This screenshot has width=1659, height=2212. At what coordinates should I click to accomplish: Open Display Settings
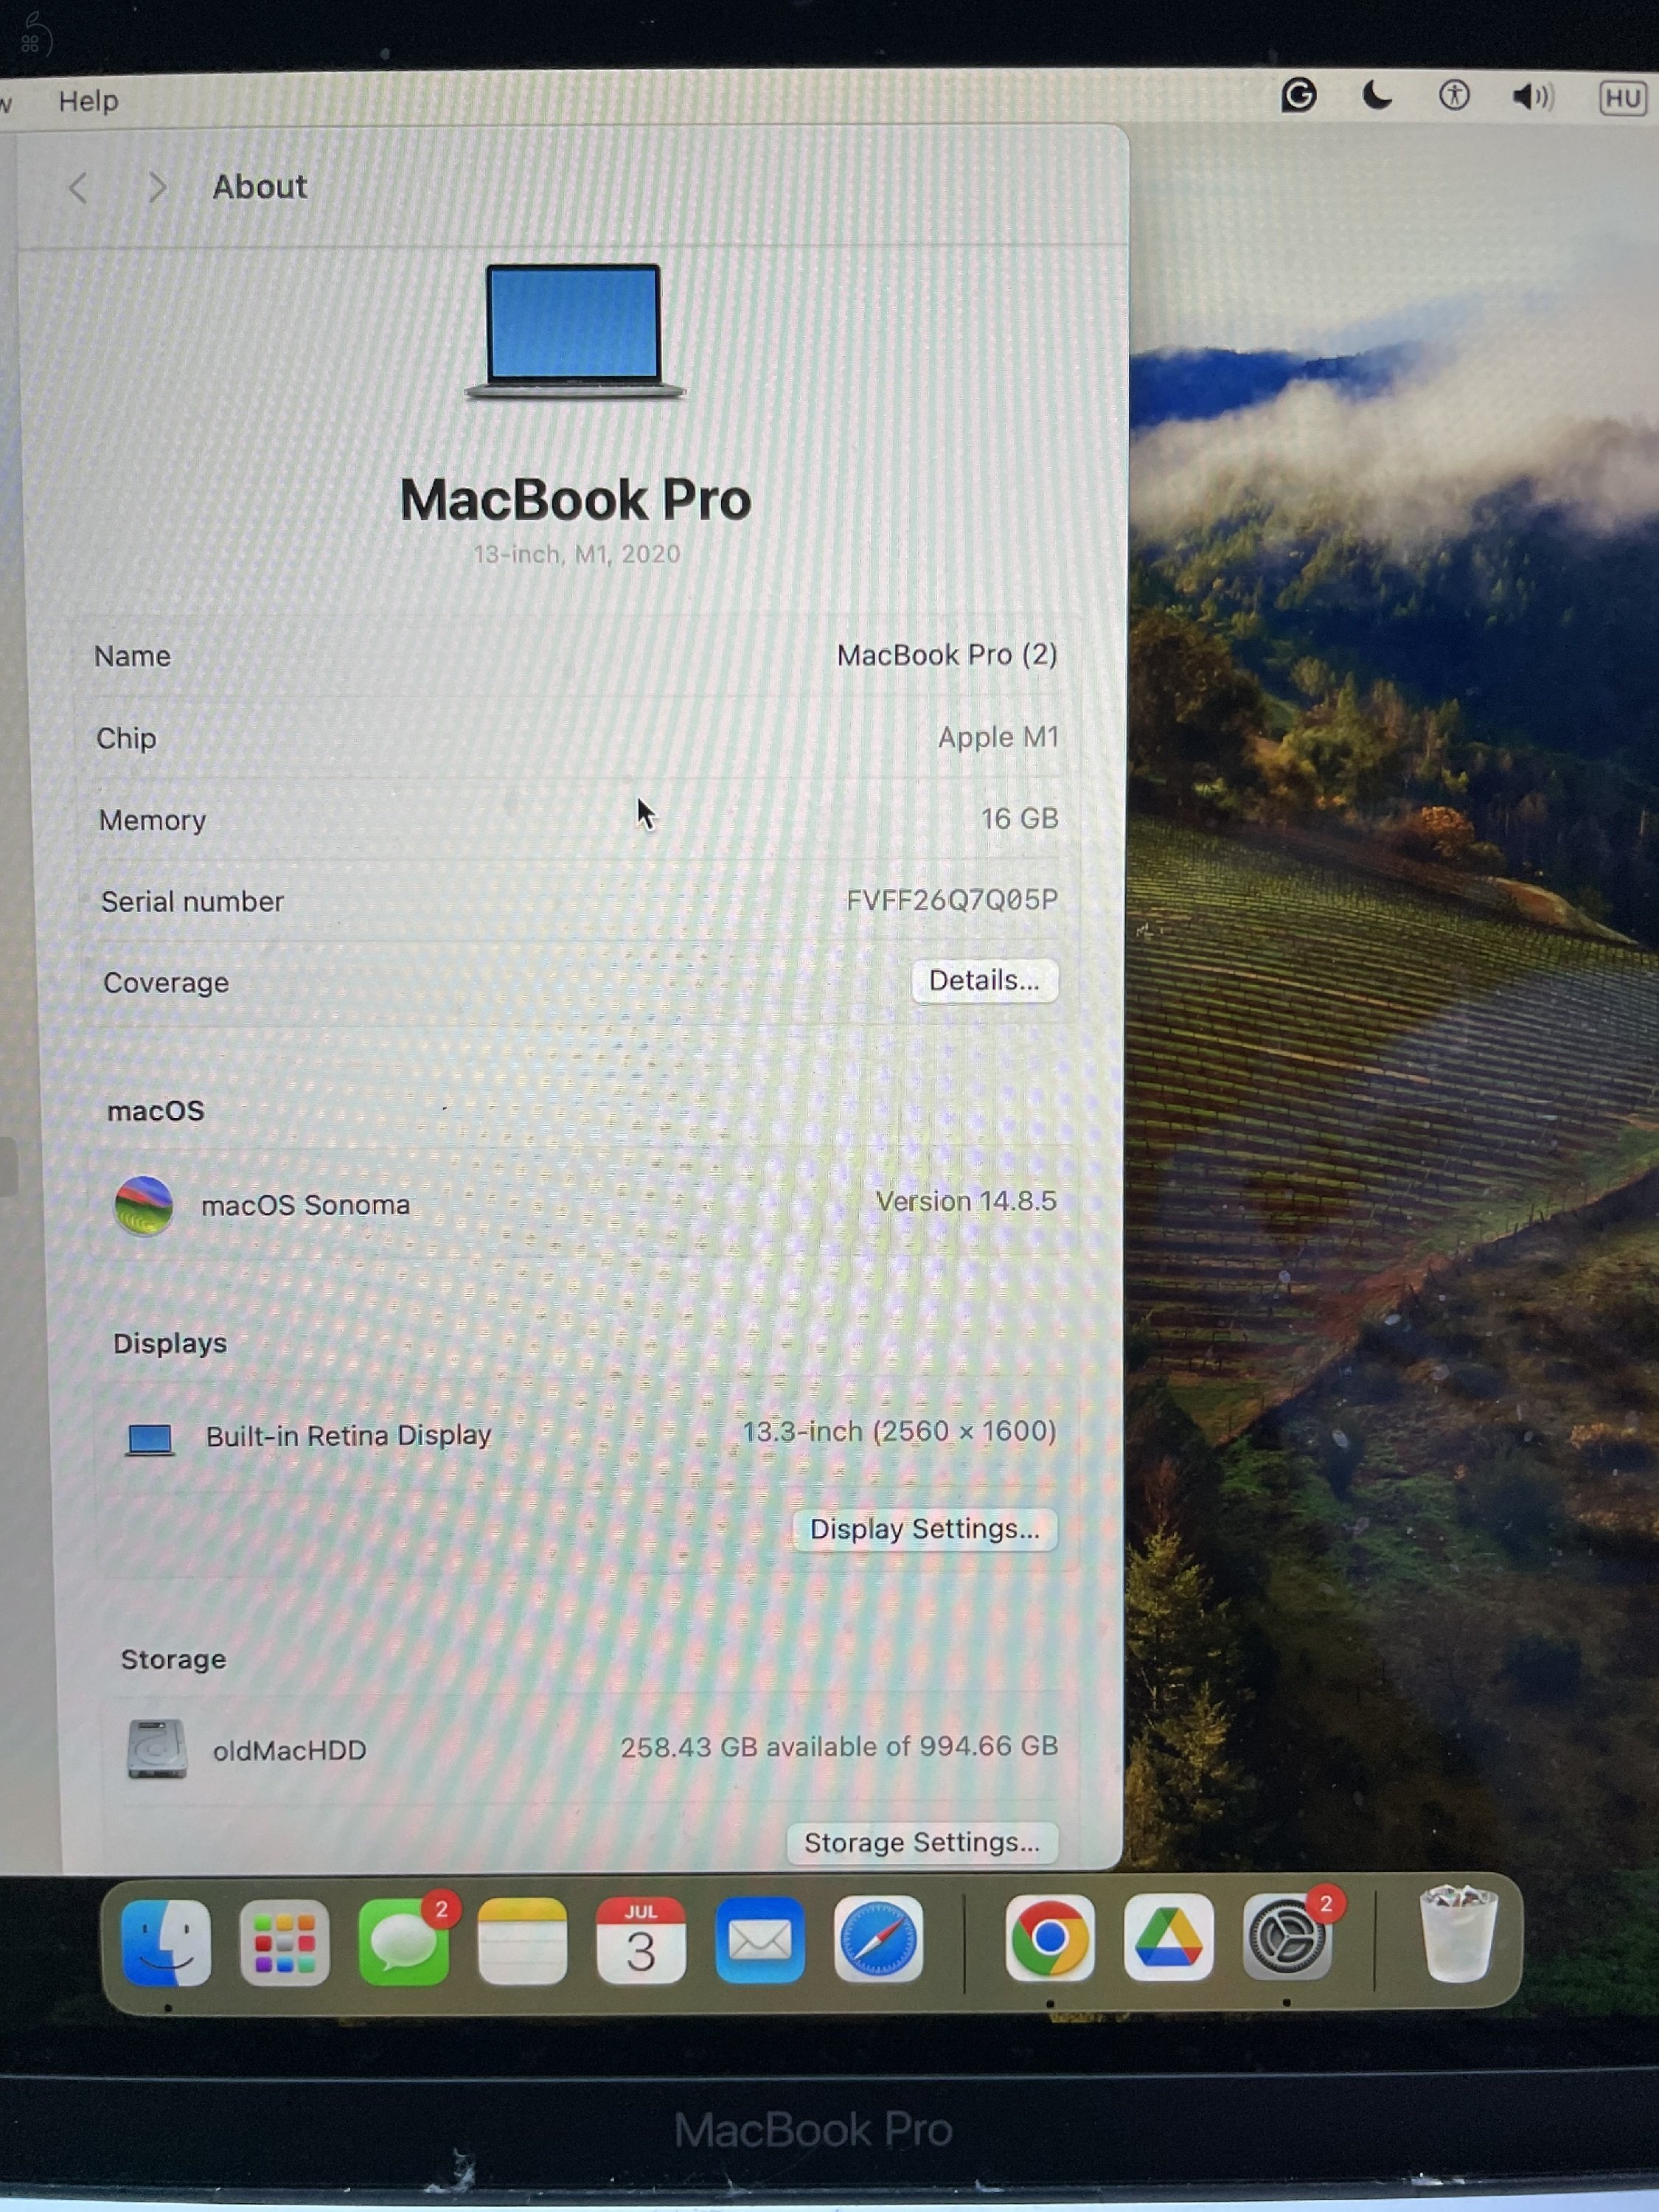click(x=925, y=1529)
